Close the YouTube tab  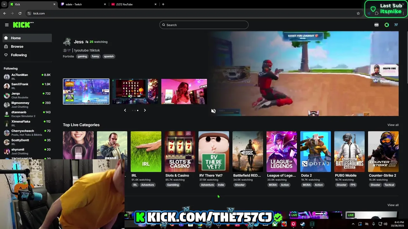(x=156, y=4)
